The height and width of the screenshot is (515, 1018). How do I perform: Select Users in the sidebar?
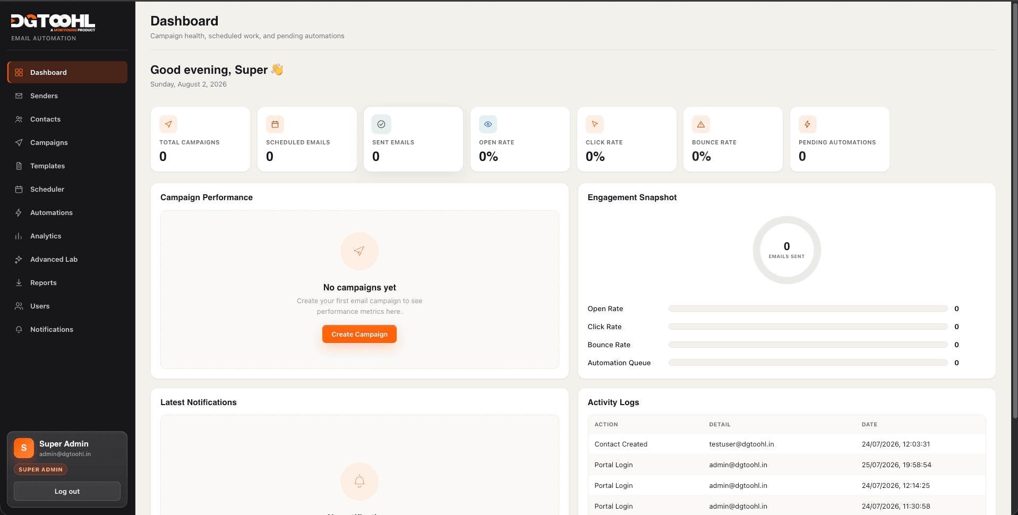[67, 306]
